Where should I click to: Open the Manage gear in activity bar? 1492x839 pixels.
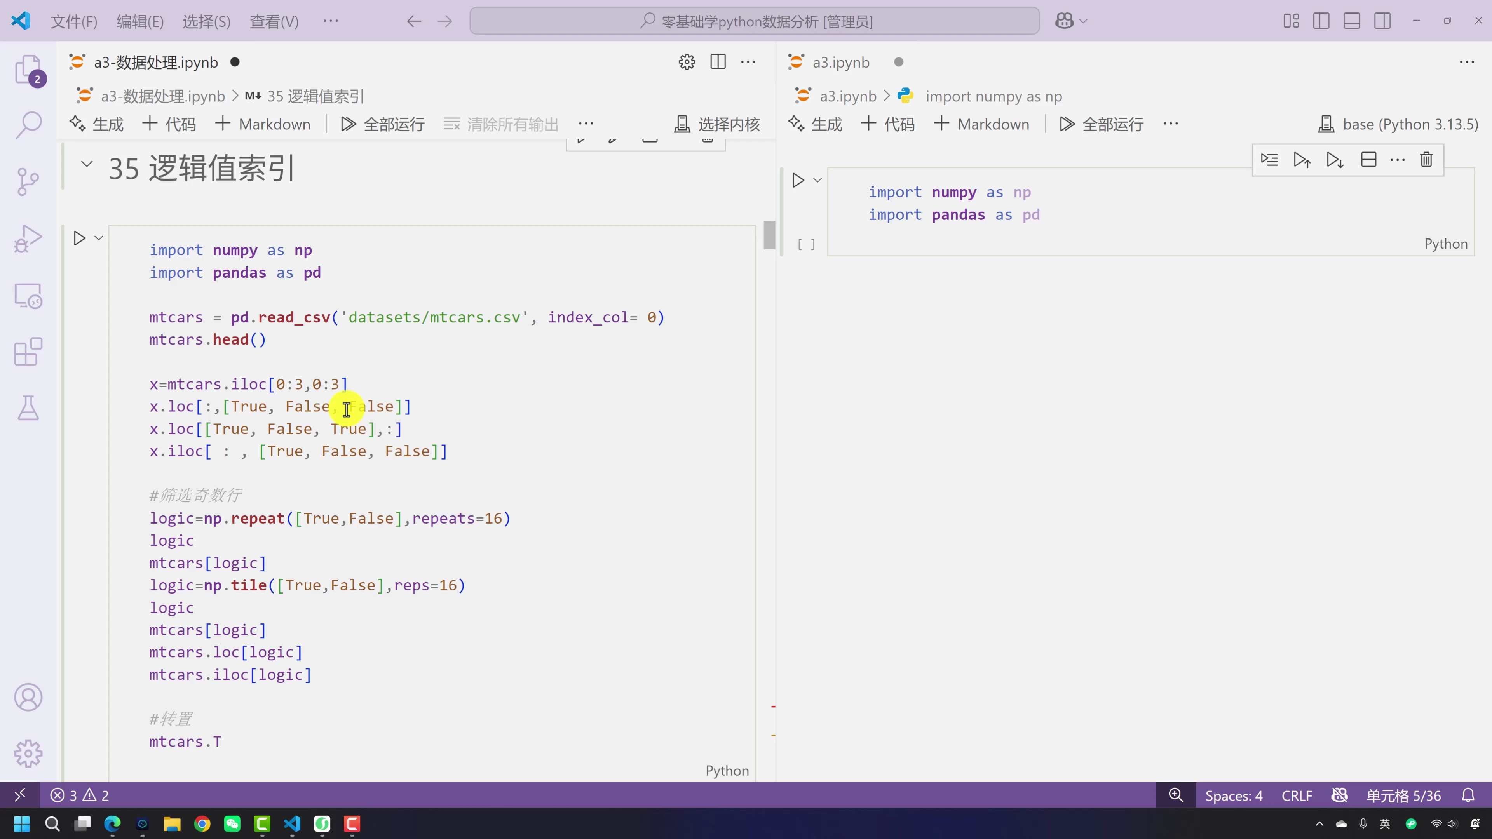click(28, 753)
